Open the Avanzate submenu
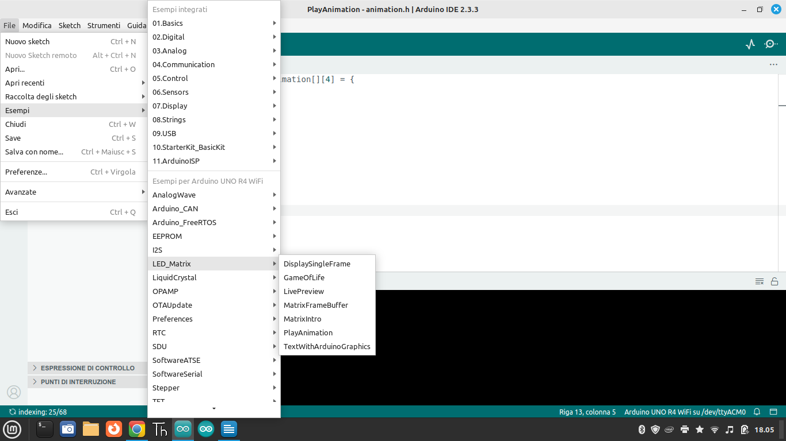Screen dimensions: 786x441 (74, 192)
